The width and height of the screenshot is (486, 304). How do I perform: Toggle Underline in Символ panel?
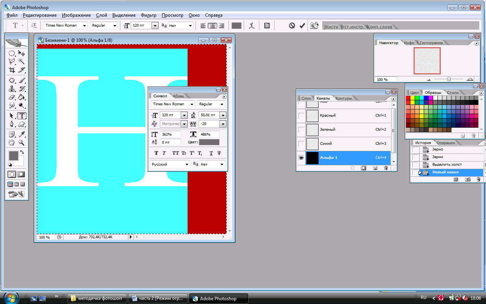coord(211,153)
